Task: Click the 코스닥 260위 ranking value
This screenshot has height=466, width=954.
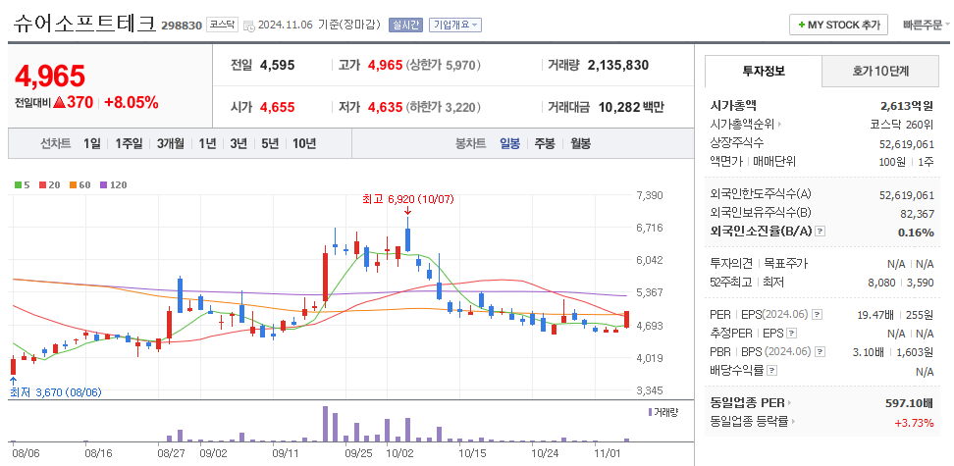Action: (x=902, y=125)
